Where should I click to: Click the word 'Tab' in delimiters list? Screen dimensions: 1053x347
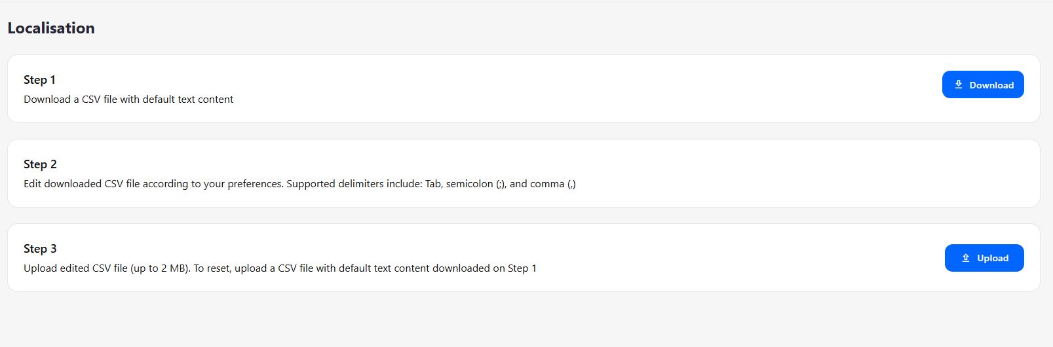click(433, 184)
